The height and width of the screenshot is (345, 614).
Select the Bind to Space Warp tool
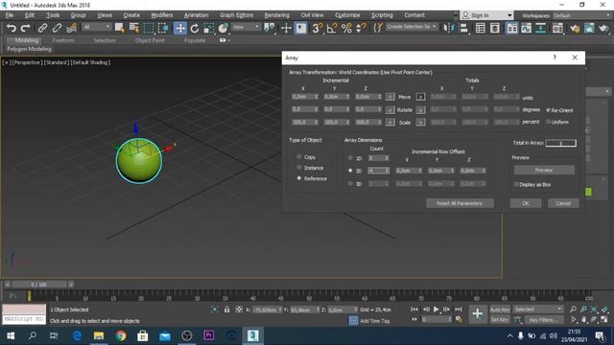tap(71, 28)
